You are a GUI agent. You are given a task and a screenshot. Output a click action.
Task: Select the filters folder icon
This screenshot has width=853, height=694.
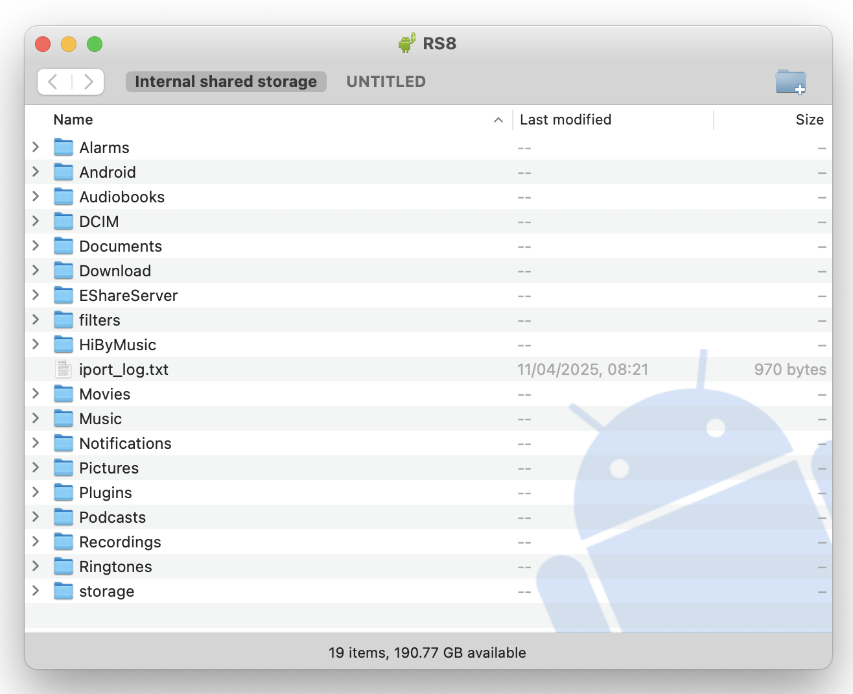[64, 320]
